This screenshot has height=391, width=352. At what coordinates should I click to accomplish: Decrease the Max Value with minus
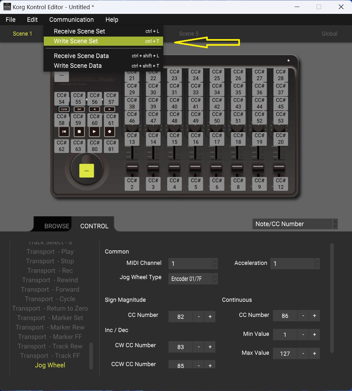(x=303, y=353)
